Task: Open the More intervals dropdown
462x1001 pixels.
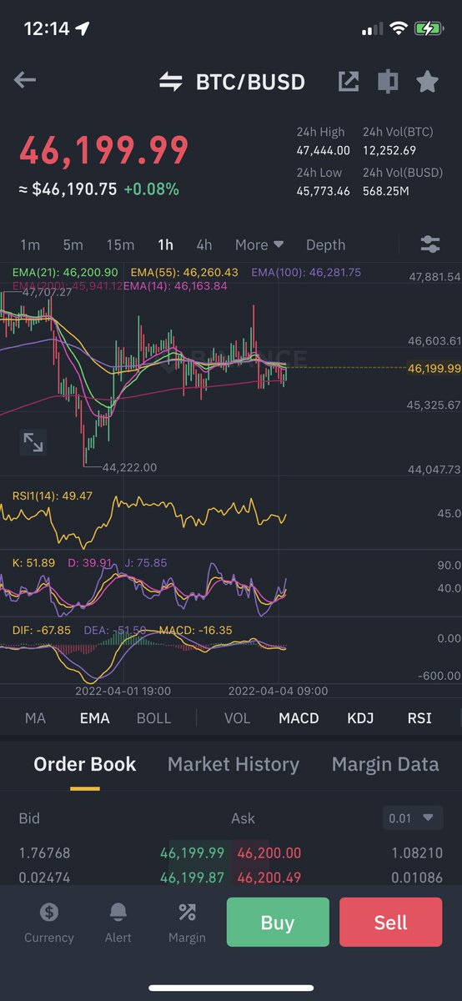Action: click(259, 244)
